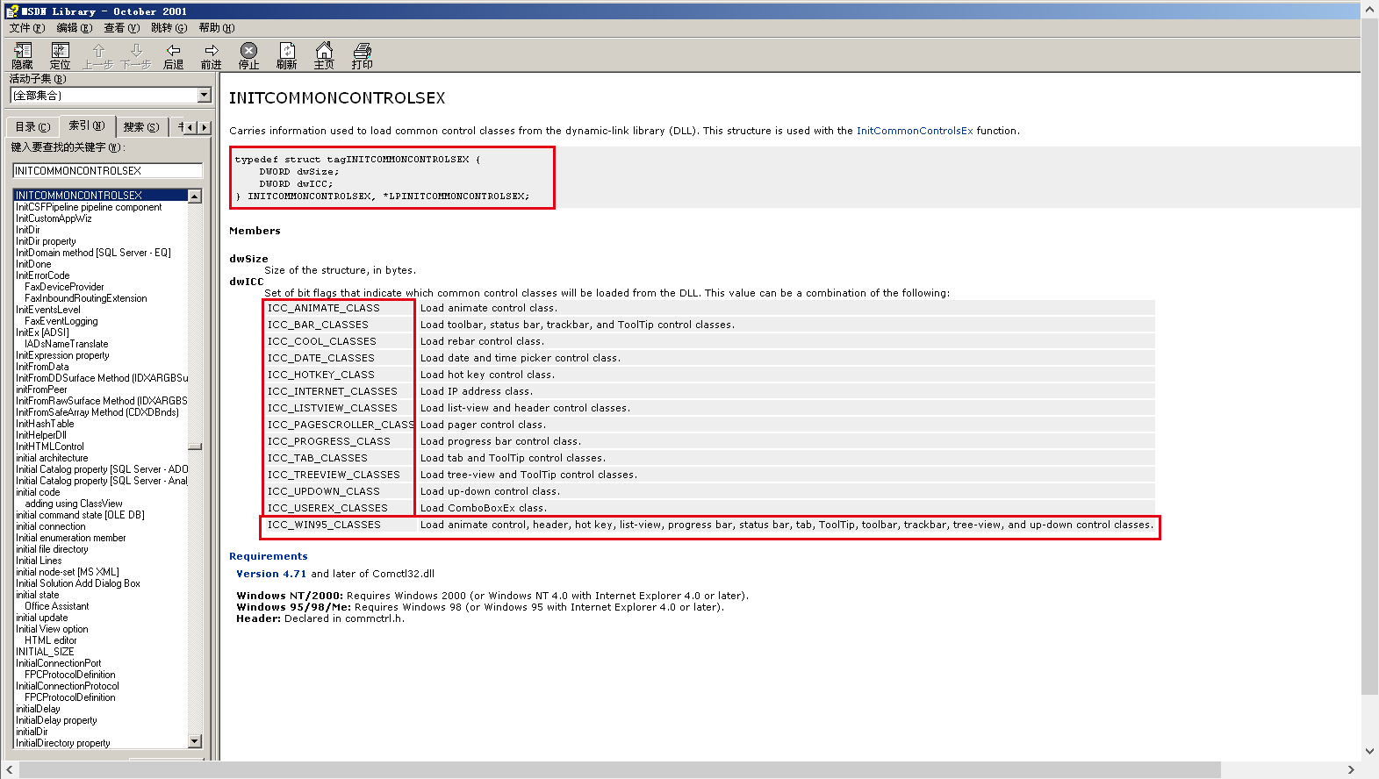Click the horizontal scrollbar left arrow
Screen dimensions: 1379x779
coord(10,770)
